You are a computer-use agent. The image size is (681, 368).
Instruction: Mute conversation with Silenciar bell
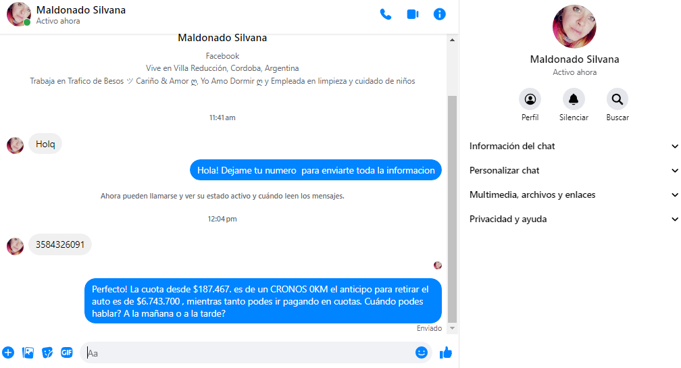(574, 105)
